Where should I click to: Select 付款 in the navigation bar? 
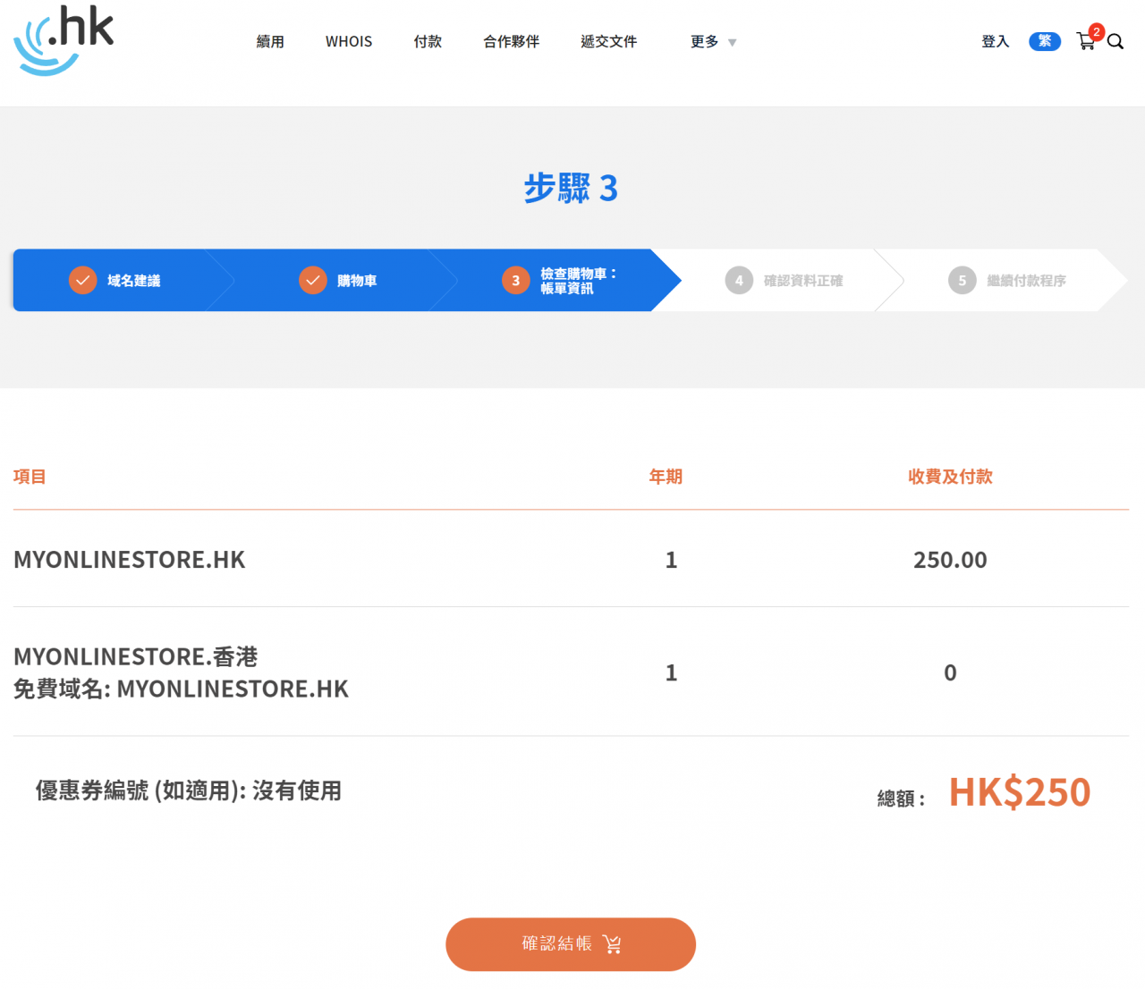click(428, 41)
